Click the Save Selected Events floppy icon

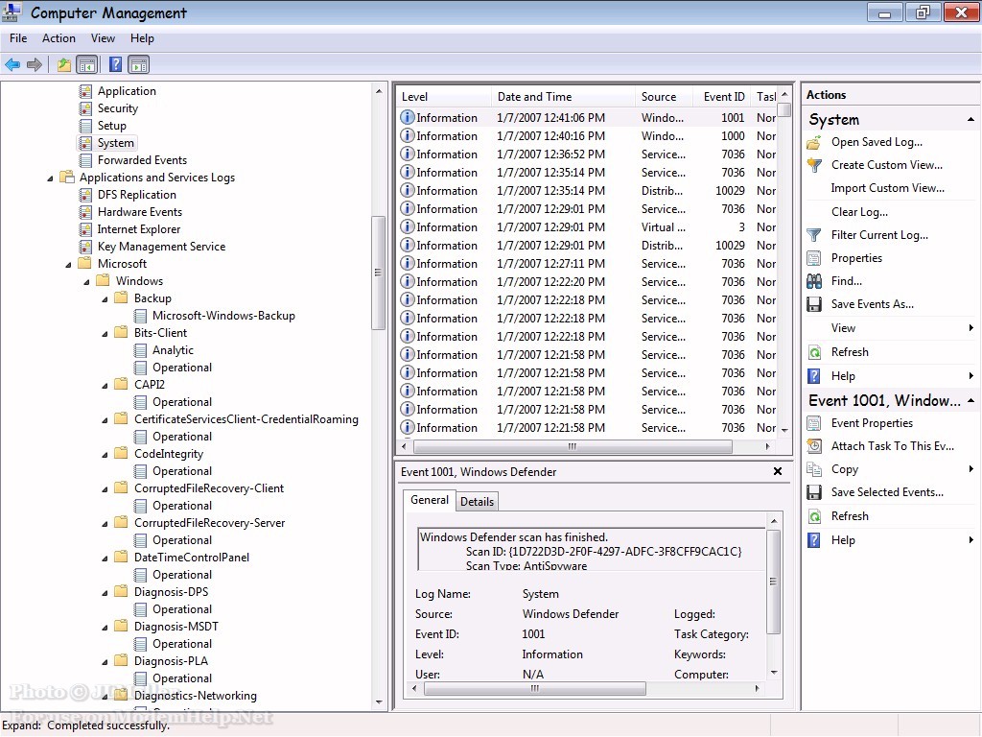[x=814, y=492]
